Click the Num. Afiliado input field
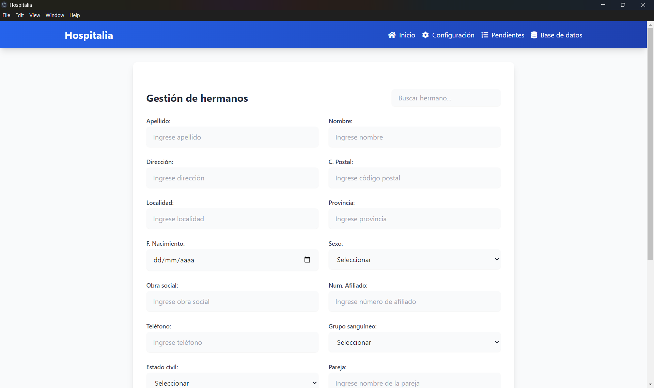654x388 pixels. 415,302
